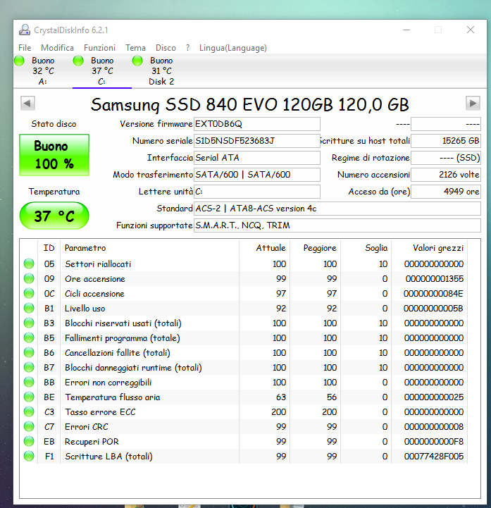The height and width of the screenshot is (508, 491).
Task: Open the Modifica menu
Action: [x=57, y=48]
